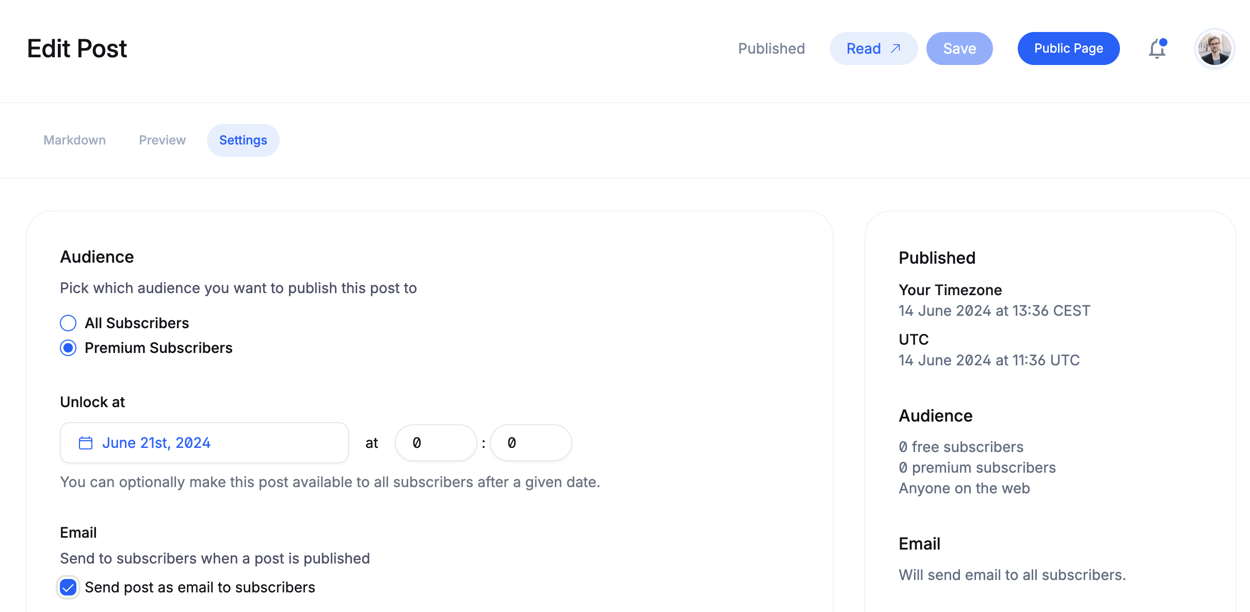Uncheck Send post as email to subscribers
The image size is (1250, 612).
click(68, 587)
